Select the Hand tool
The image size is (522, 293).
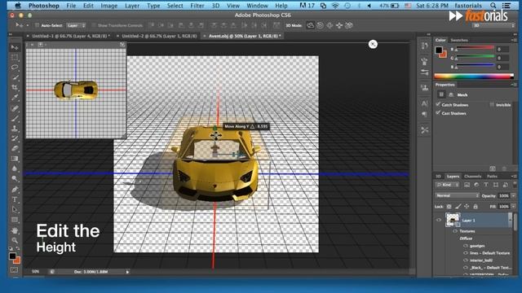[x=15, y=230]
